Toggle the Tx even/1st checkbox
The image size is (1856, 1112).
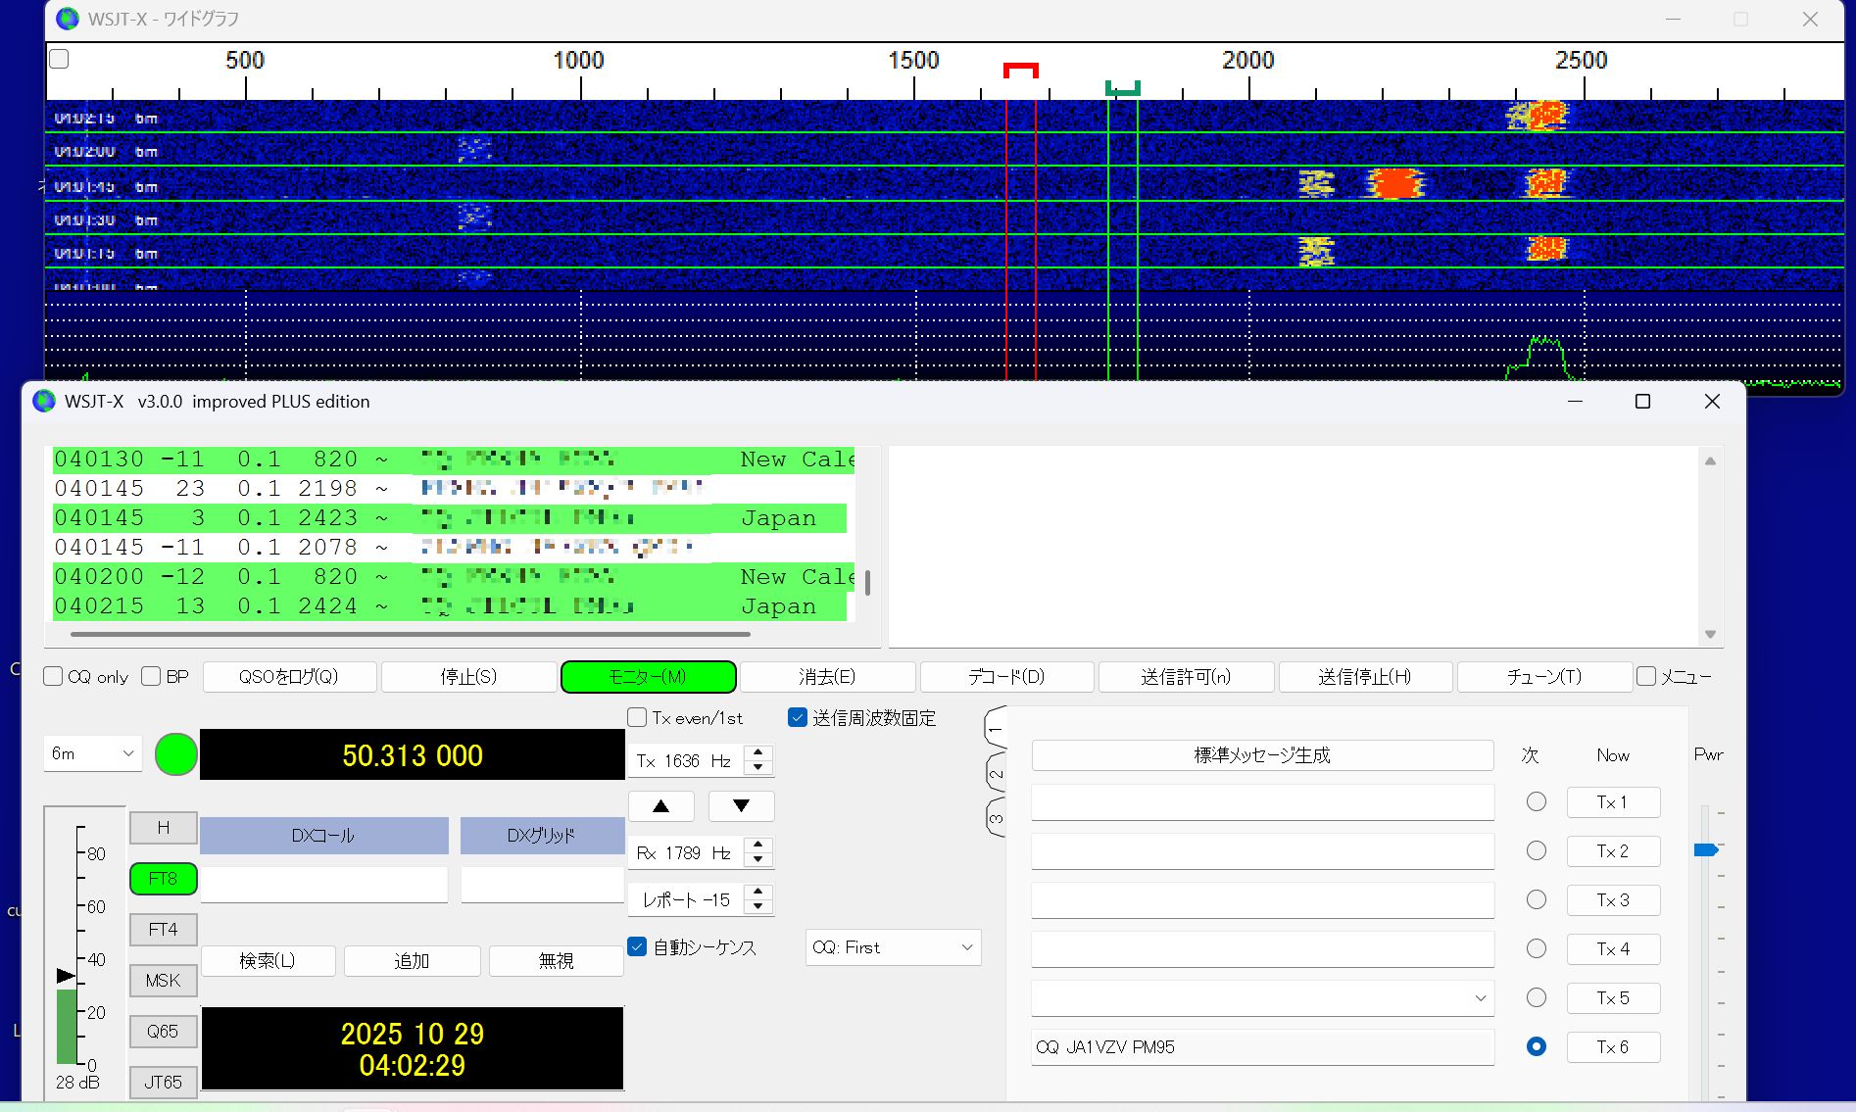[638, 718]
